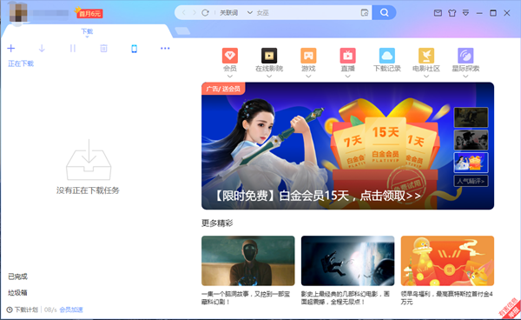Viewport: 521px width, 320px height.
Task: Open the 电影社区 movie community icon
Action: coord(426,56)
